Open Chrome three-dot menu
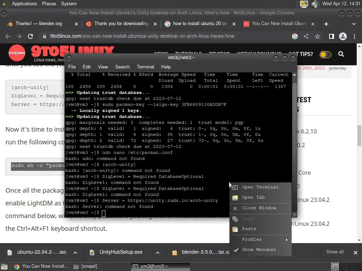The height and width of the screenshot is (271, 362). pyautogui.click(x=354, y=36)
